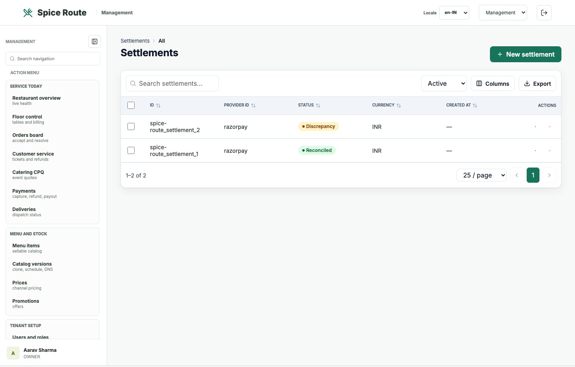Click the sort arrows beside ID
Screen dimensions: 575x367
(159, 105)
